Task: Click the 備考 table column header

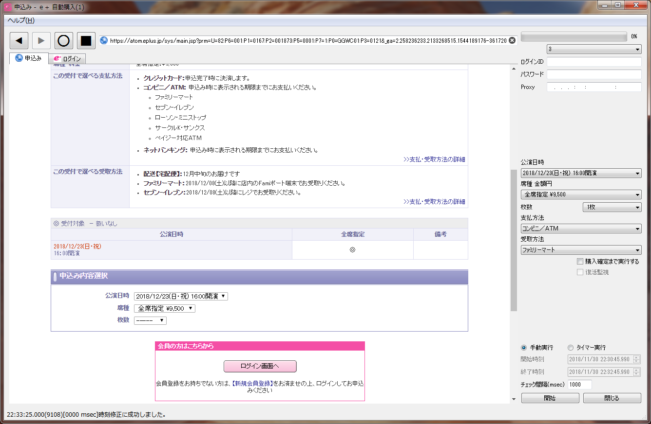Action: (x=440, y=234)
